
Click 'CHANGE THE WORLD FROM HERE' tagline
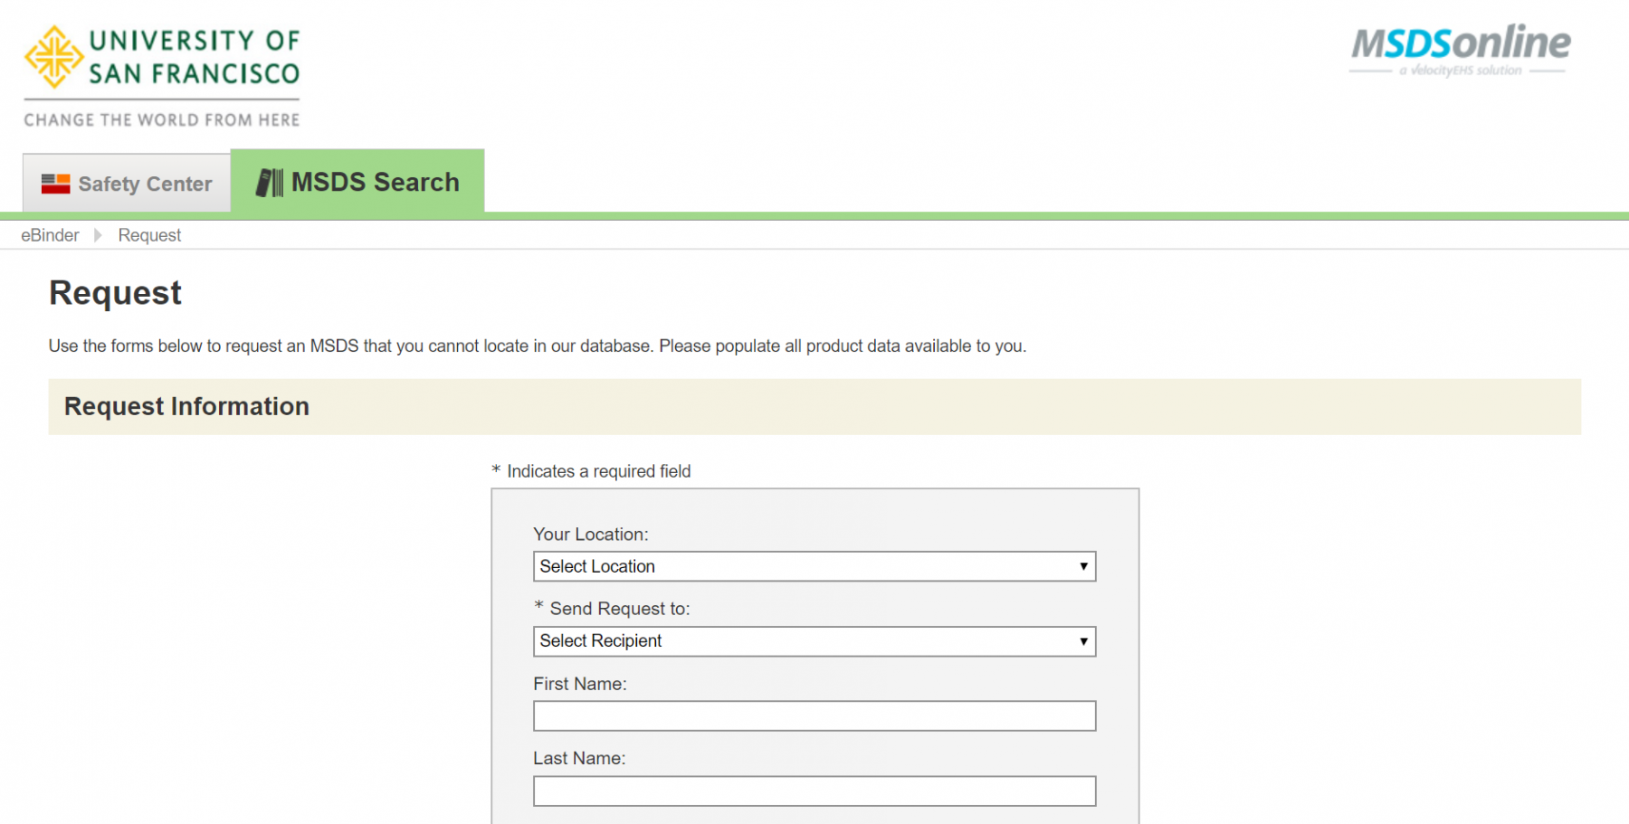point(162,120)
